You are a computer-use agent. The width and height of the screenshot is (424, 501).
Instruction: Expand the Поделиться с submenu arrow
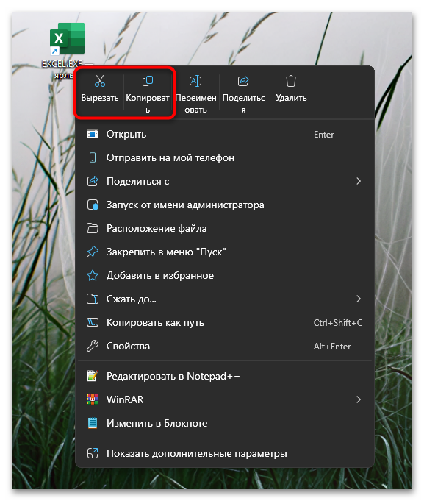pos(359,181)
